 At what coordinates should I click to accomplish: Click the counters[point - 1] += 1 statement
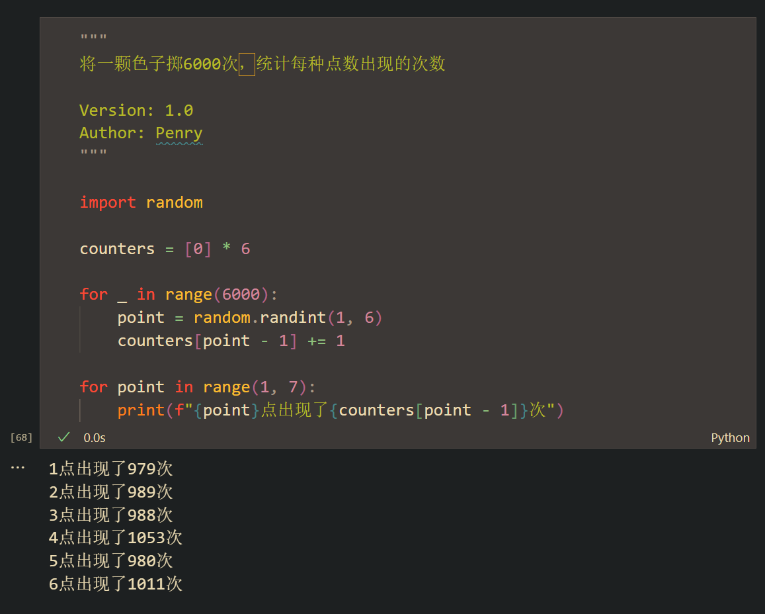click(231, 341)
